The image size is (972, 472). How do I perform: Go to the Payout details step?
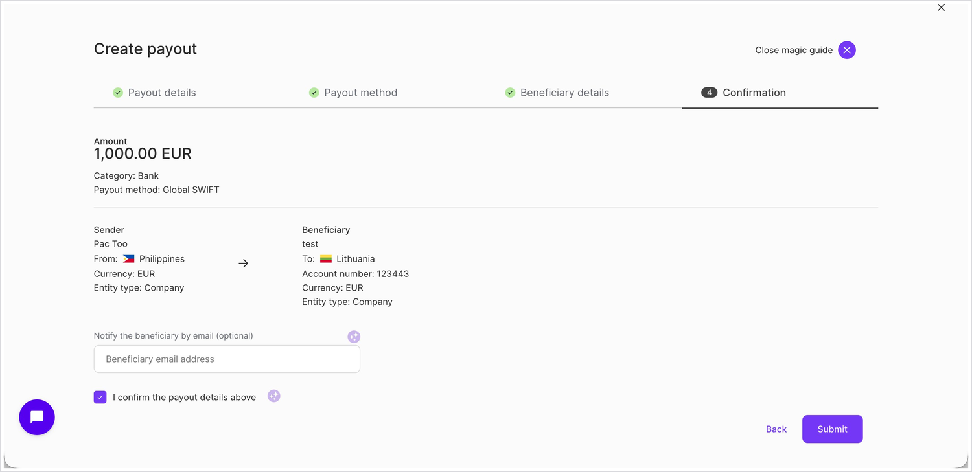[x=154, y=93]
